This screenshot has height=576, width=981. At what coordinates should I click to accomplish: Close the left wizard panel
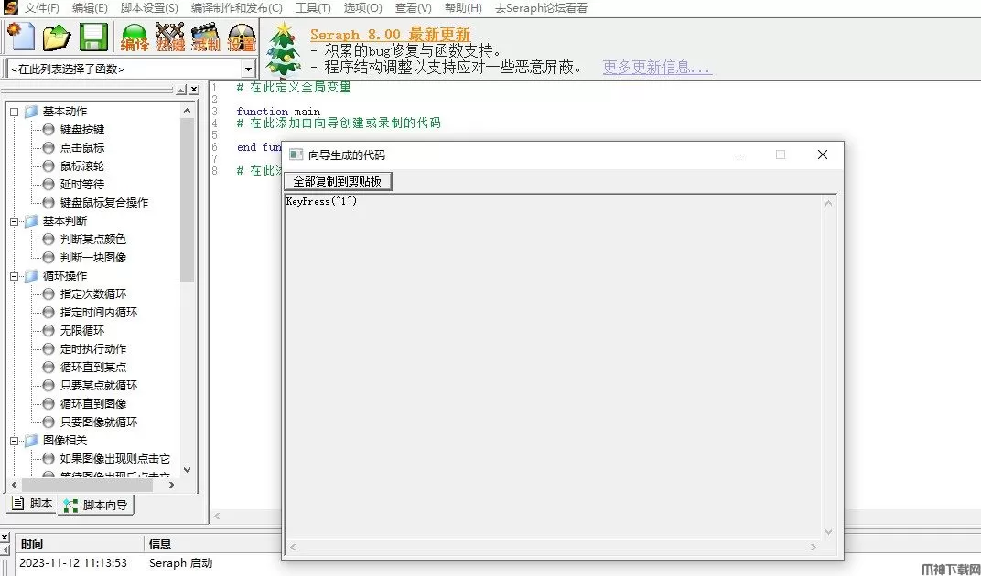pos(195,91)
